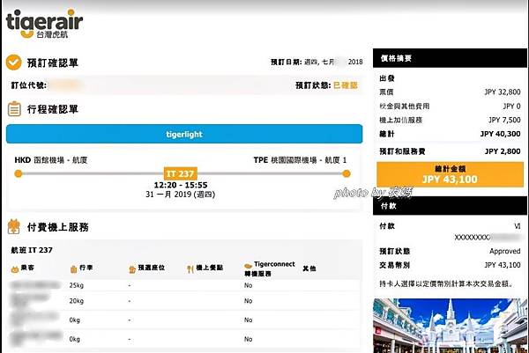This screenshot has height=353, width=529.
Task: Click the 25kg baggage cell
Action: 76,285
